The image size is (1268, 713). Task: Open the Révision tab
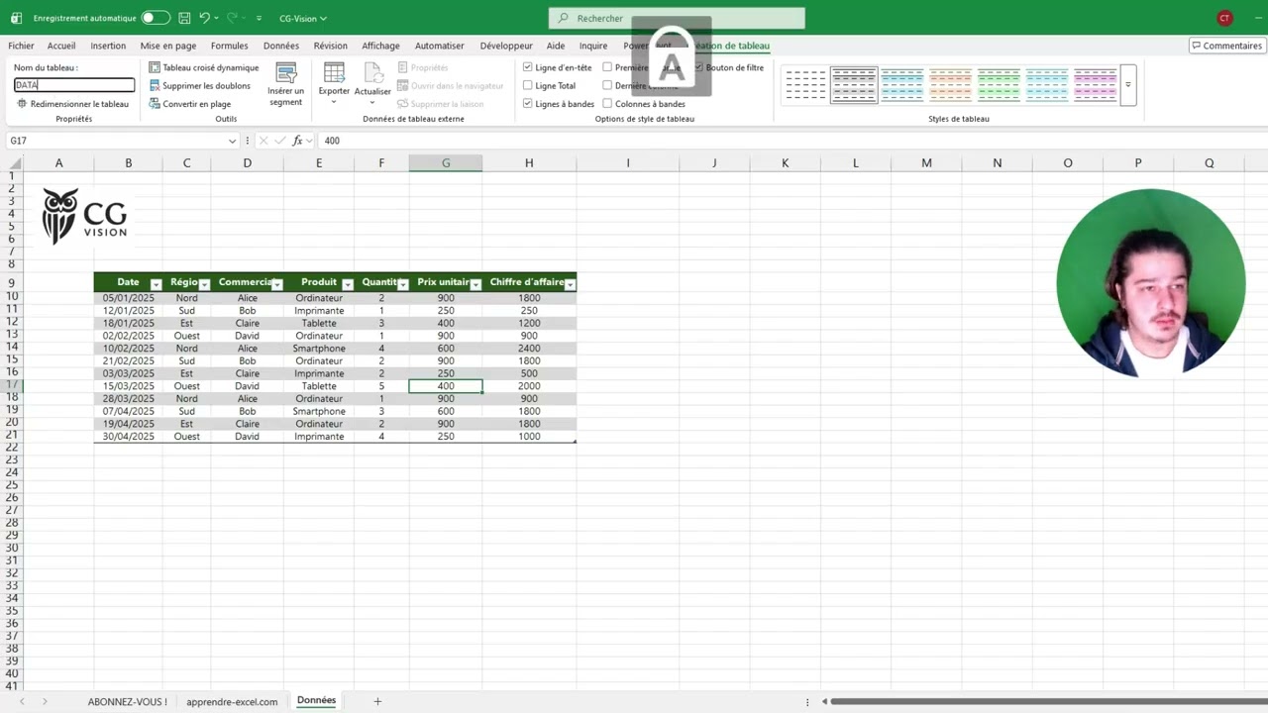point(331,46)
